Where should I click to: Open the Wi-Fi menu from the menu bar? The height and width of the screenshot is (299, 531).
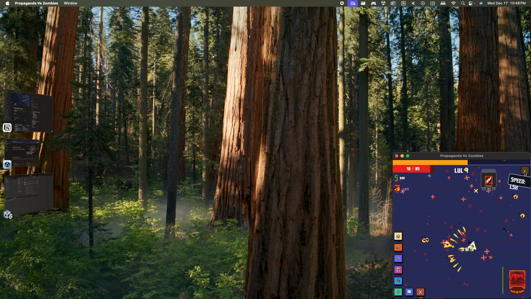tap(454, 3)
